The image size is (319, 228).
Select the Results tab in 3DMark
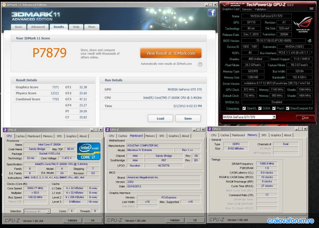point(59,27)
